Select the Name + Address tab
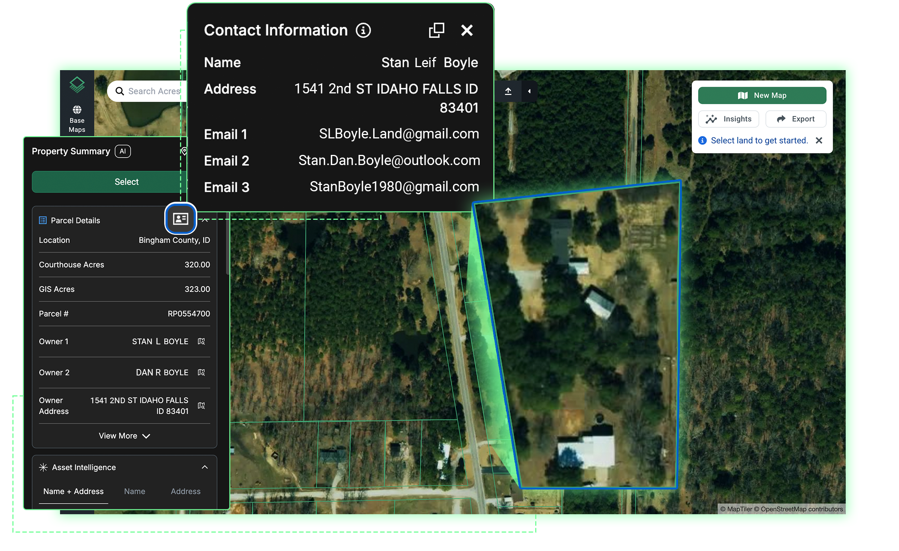The width and height of the screenshot is (899, 551). point(74,491)
